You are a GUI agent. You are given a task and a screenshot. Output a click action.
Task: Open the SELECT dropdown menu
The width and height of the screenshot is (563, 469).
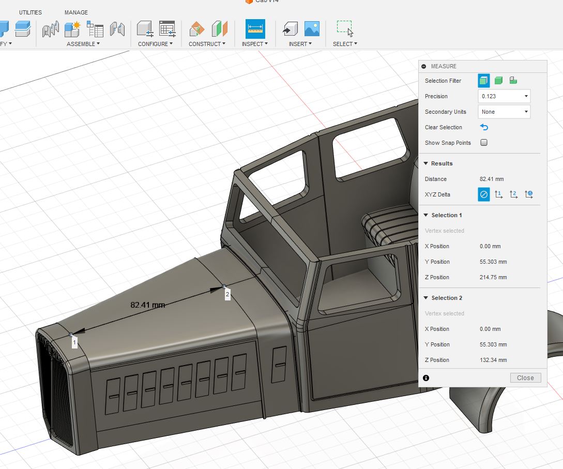click(345, 44)
